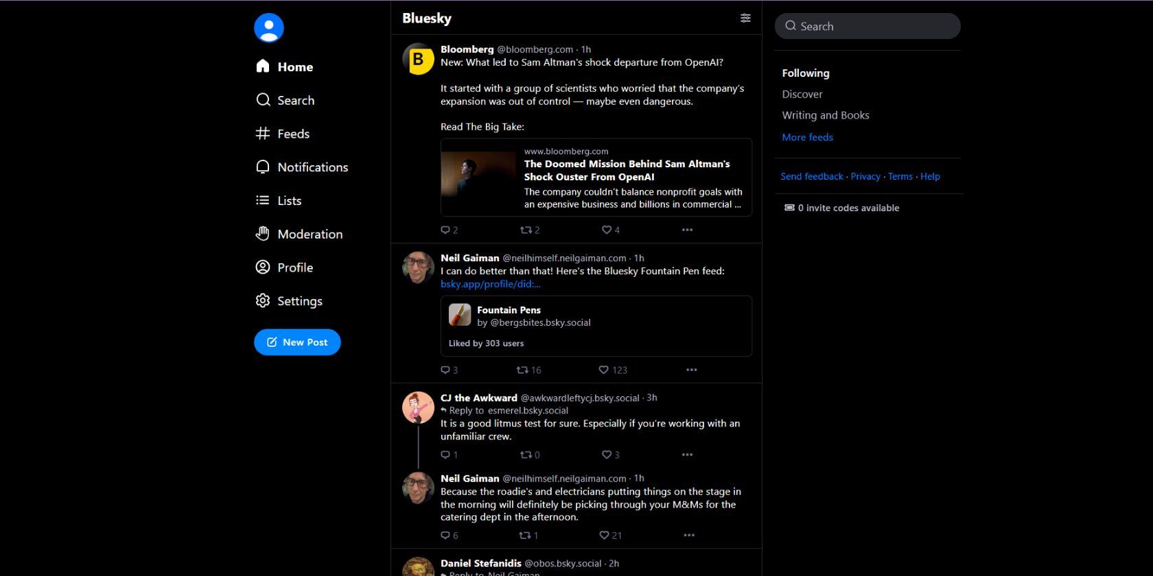Select the Writing and Books feed
The width and height of the screenshot is (1153, 576).
pyautogui.click(x=825, y=116)
